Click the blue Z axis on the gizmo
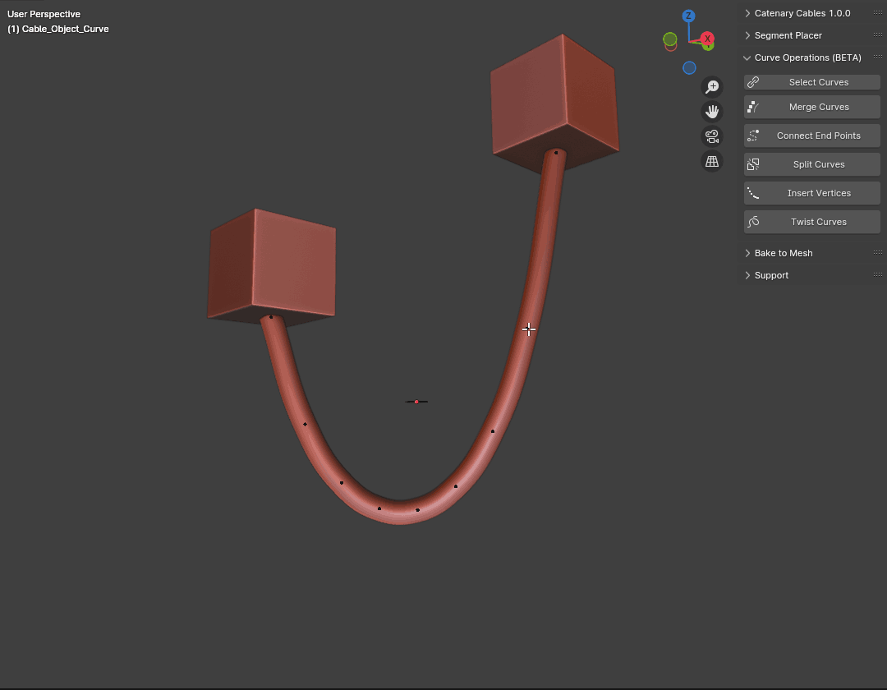Screen dimensions: 887x690 click(x=688, y=16)
